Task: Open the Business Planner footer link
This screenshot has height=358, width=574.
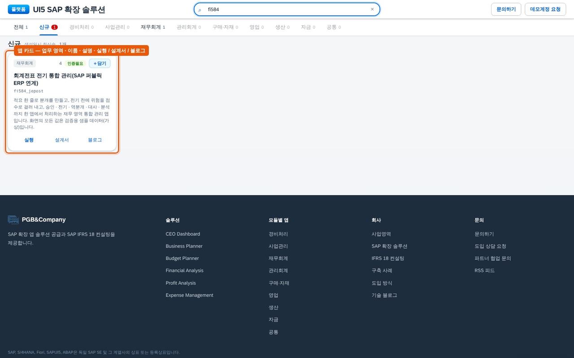Action: [184, 246]
